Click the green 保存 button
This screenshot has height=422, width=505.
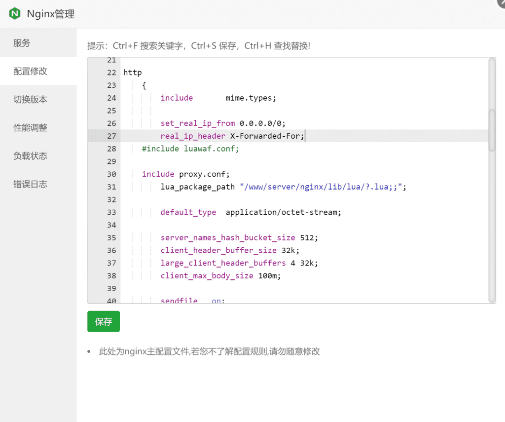tap(103, 322)
